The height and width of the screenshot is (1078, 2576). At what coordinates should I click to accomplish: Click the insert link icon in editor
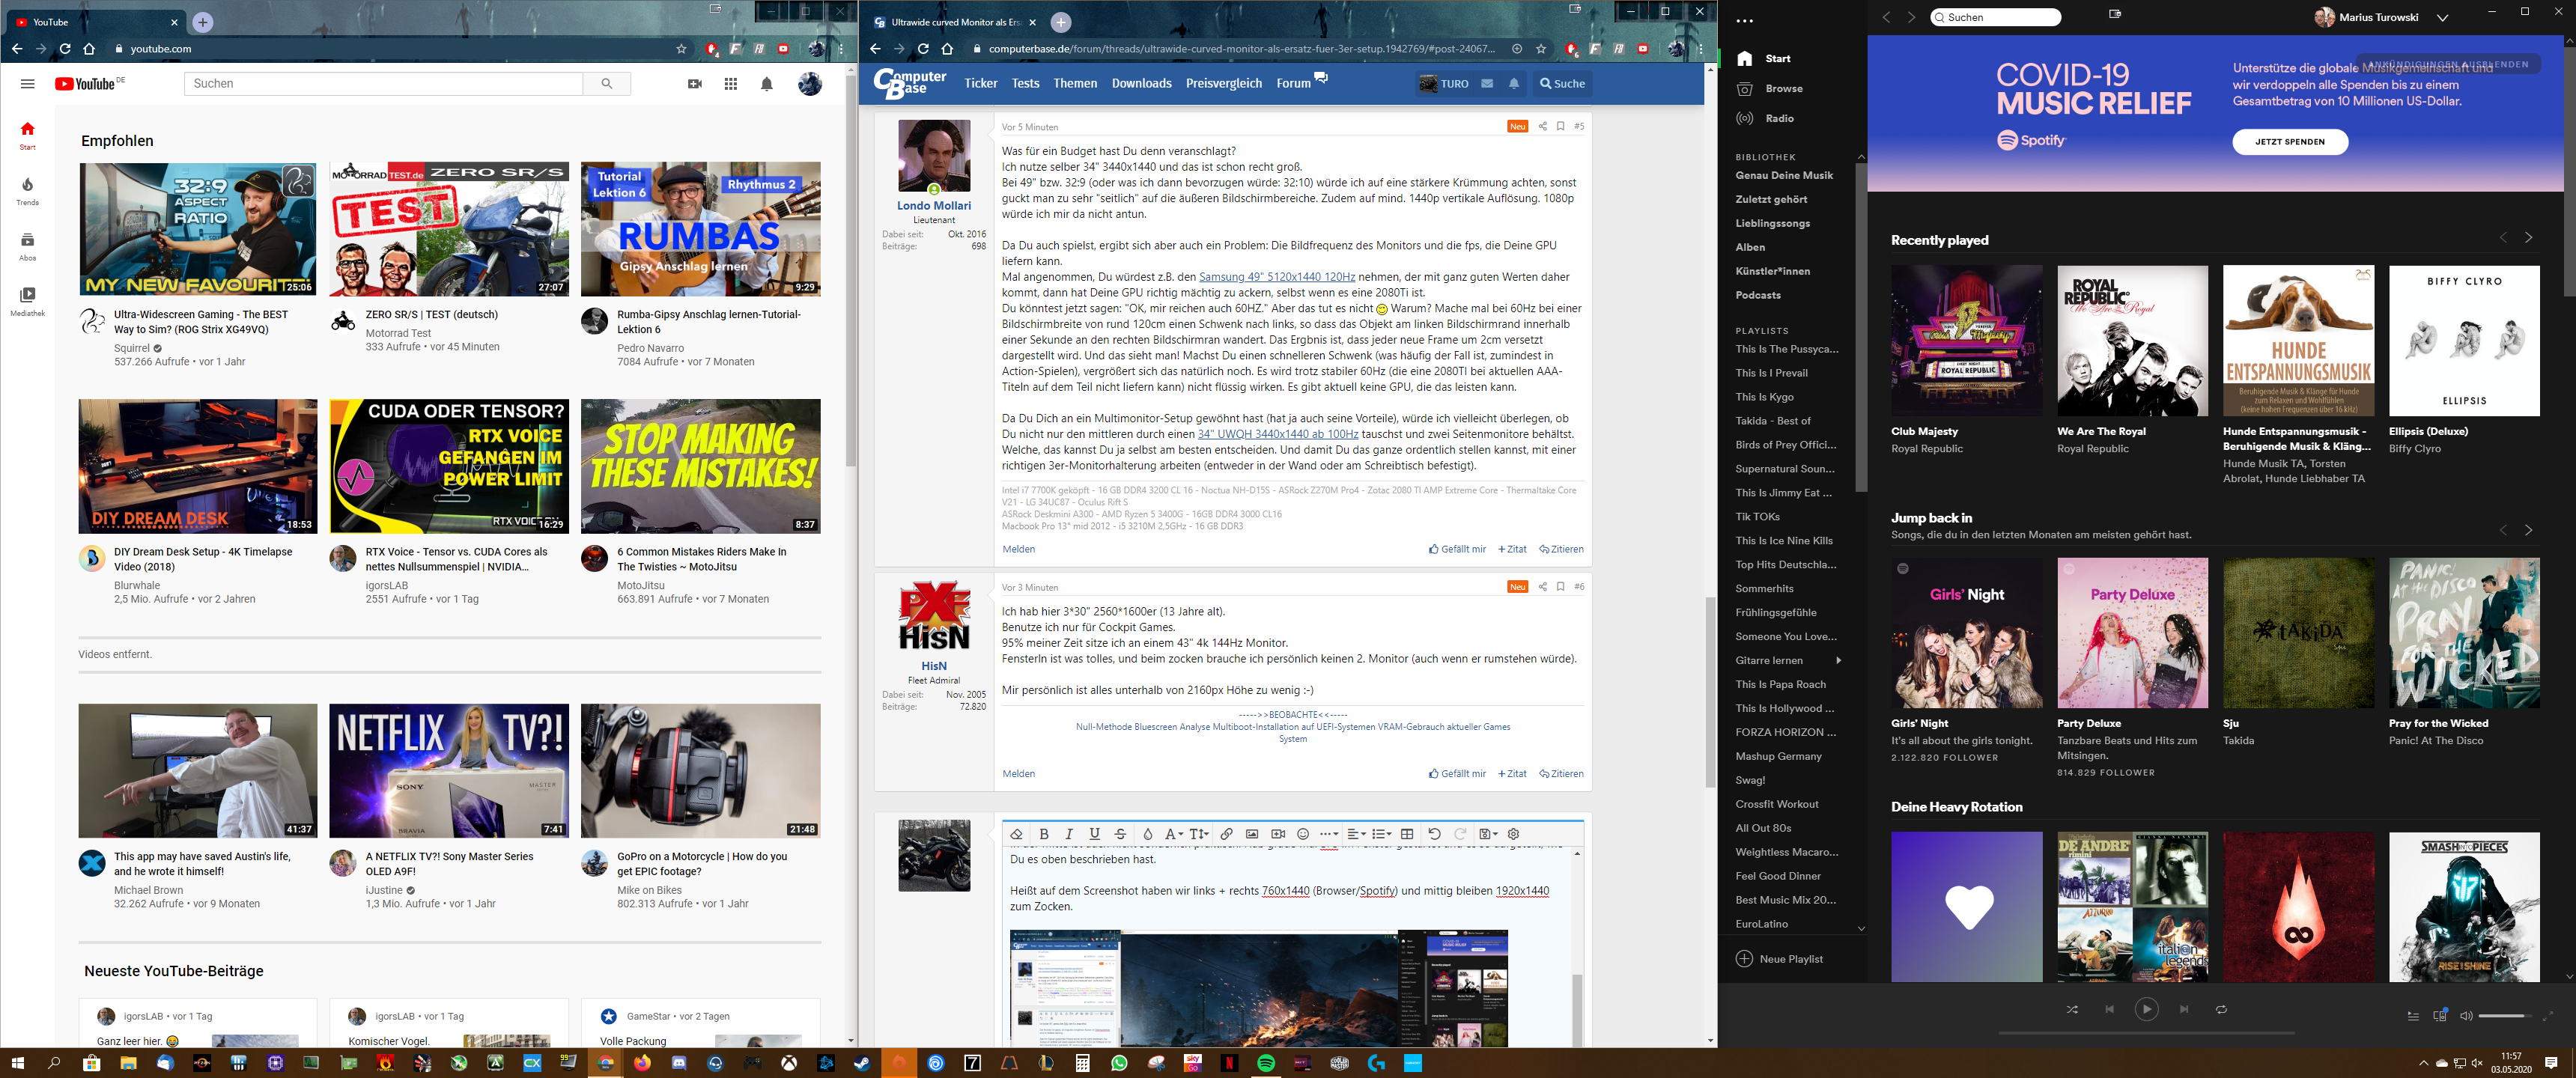(1226, 834)
